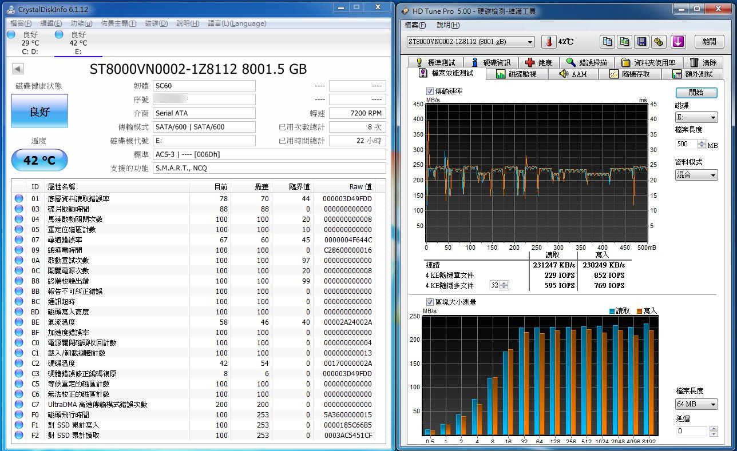This screenshot has width=737, height=451.
Task: Adjust the 500 MB 檔案長度 stepper arrows
Action: pyautogui.click(x=702, y=145)
